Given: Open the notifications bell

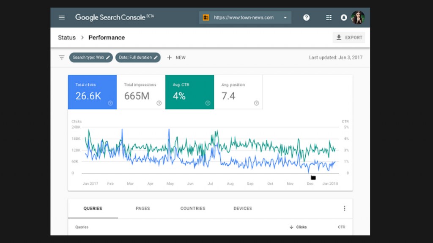Looking at the screenshot, I should click(343, 17).
